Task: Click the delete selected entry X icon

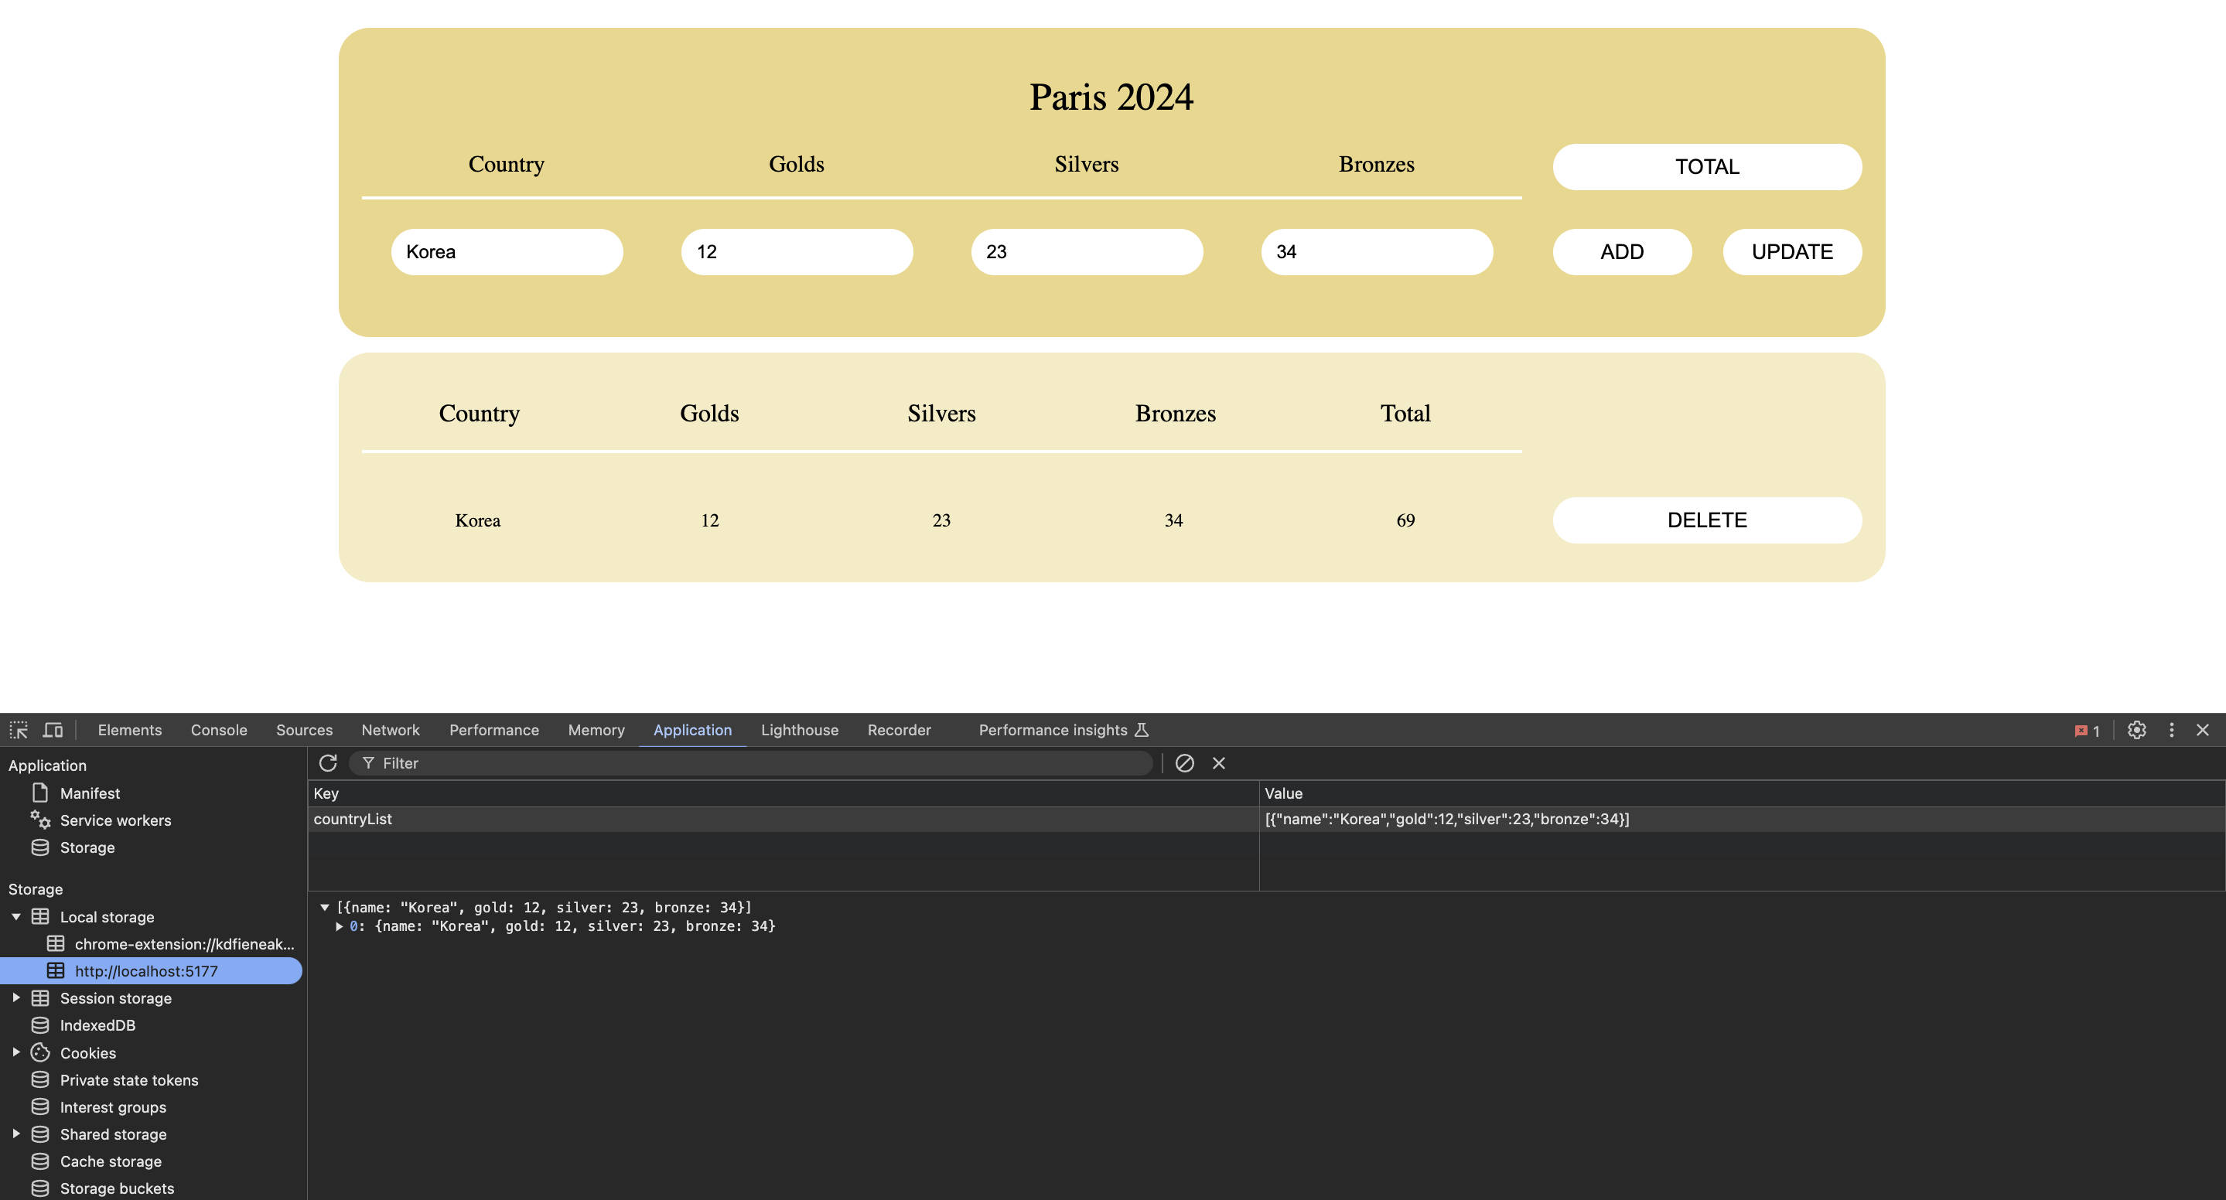Action: coord(1218,763)
